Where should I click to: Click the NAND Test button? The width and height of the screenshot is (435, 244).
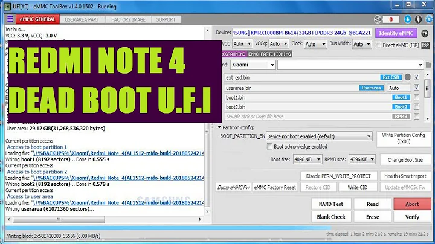(331, 204)
